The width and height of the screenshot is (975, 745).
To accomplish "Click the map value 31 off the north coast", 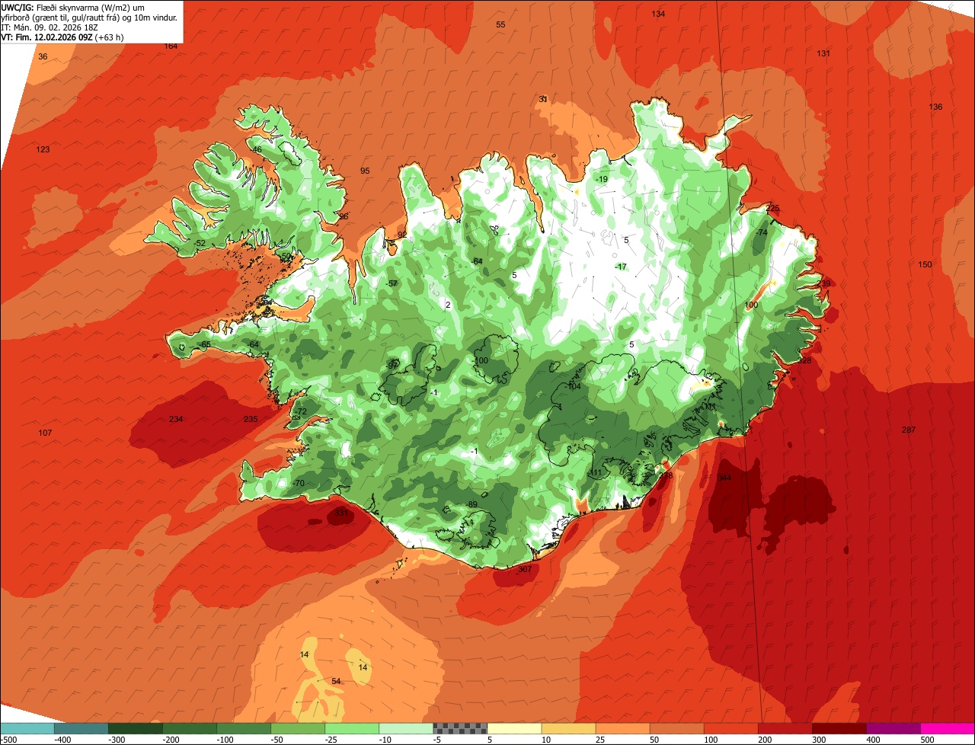I will tap(543, 100).
